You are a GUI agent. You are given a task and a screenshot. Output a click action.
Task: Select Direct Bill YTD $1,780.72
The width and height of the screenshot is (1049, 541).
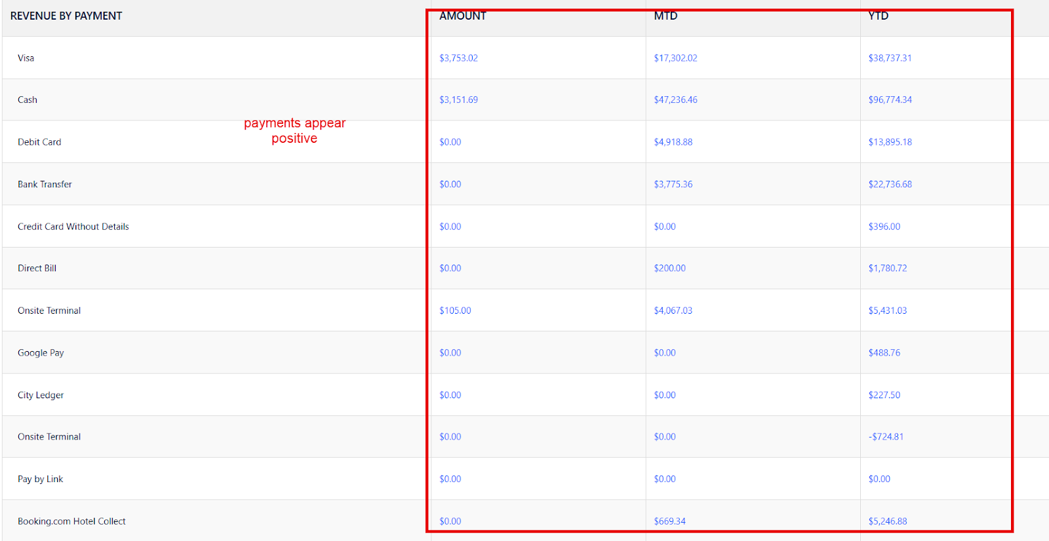point(887,269)
